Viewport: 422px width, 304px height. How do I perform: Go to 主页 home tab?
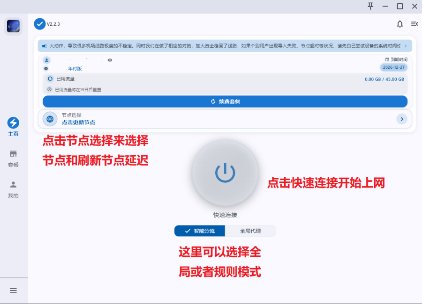[13, 127]
